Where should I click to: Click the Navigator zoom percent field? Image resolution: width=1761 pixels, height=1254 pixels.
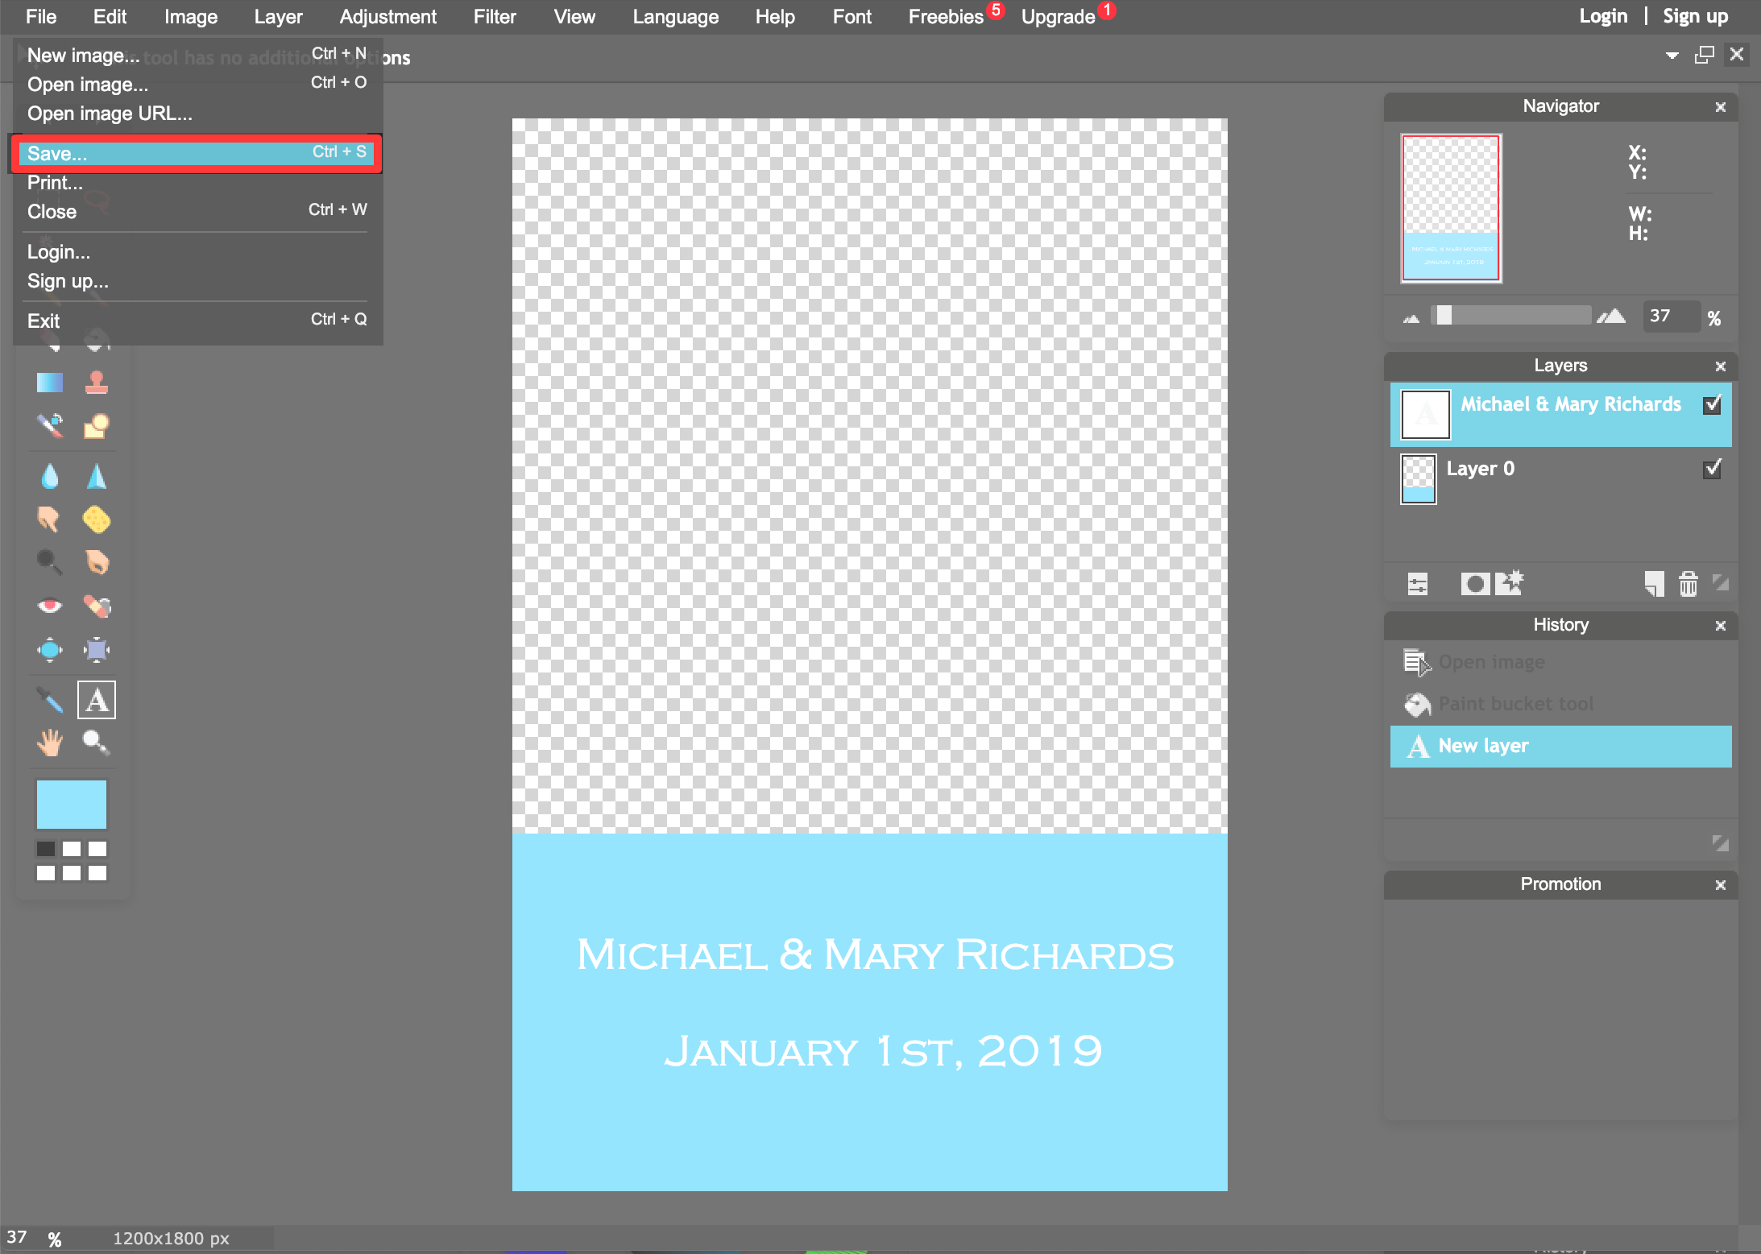click(1671, 317)
